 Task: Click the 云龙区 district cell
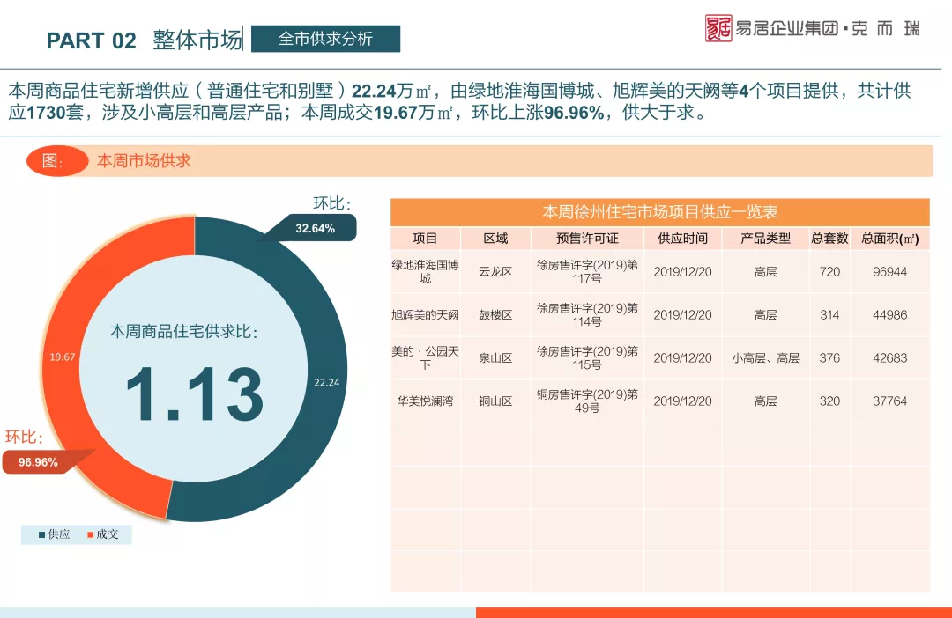495,272
